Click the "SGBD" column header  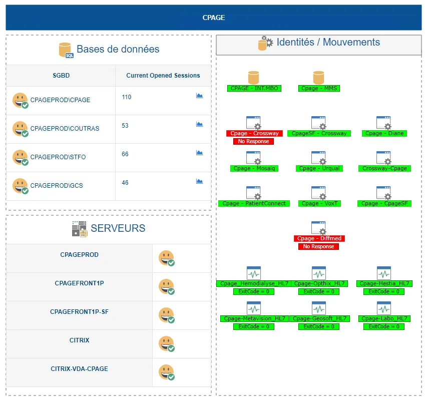(61, 76)
